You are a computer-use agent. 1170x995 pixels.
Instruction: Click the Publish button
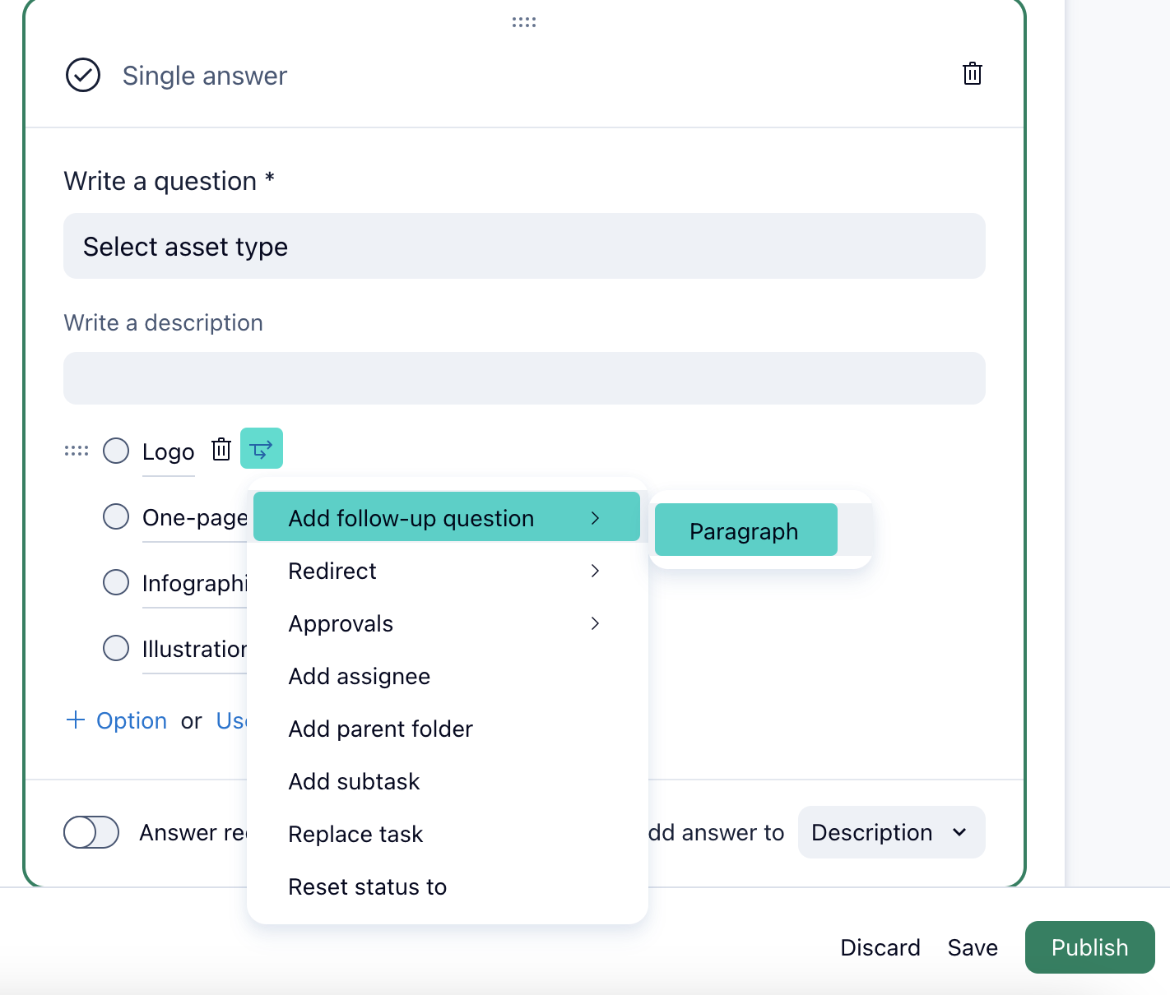click(x=1089, y=947)
